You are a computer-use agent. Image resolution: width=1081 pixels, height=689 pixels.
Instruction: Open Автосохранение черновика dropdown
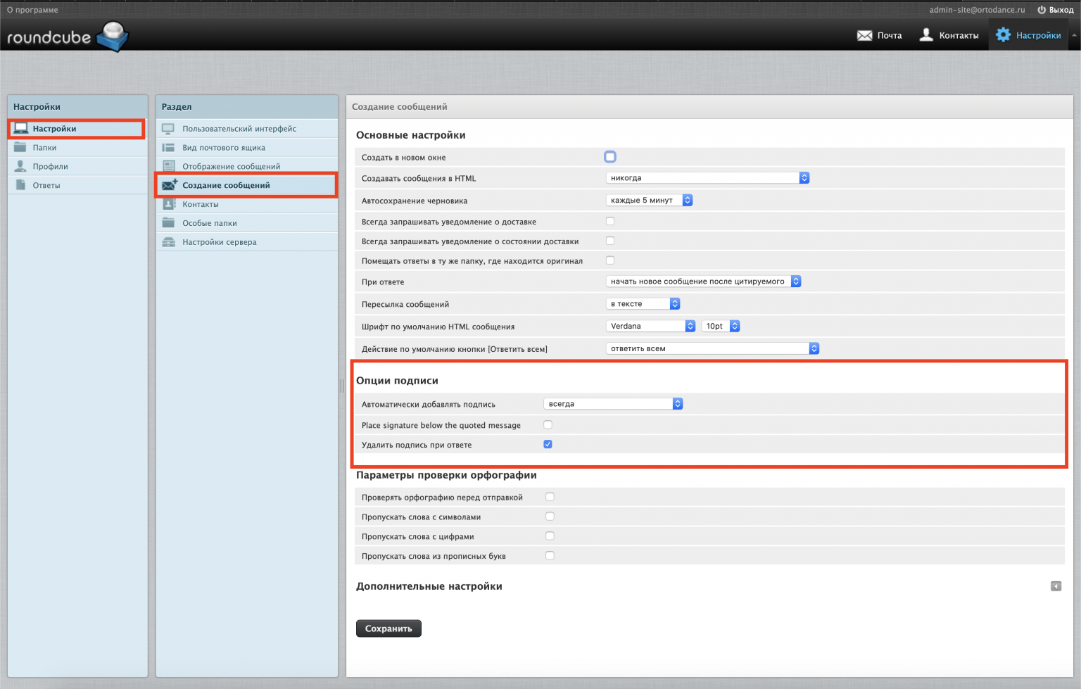pos(649,201)
